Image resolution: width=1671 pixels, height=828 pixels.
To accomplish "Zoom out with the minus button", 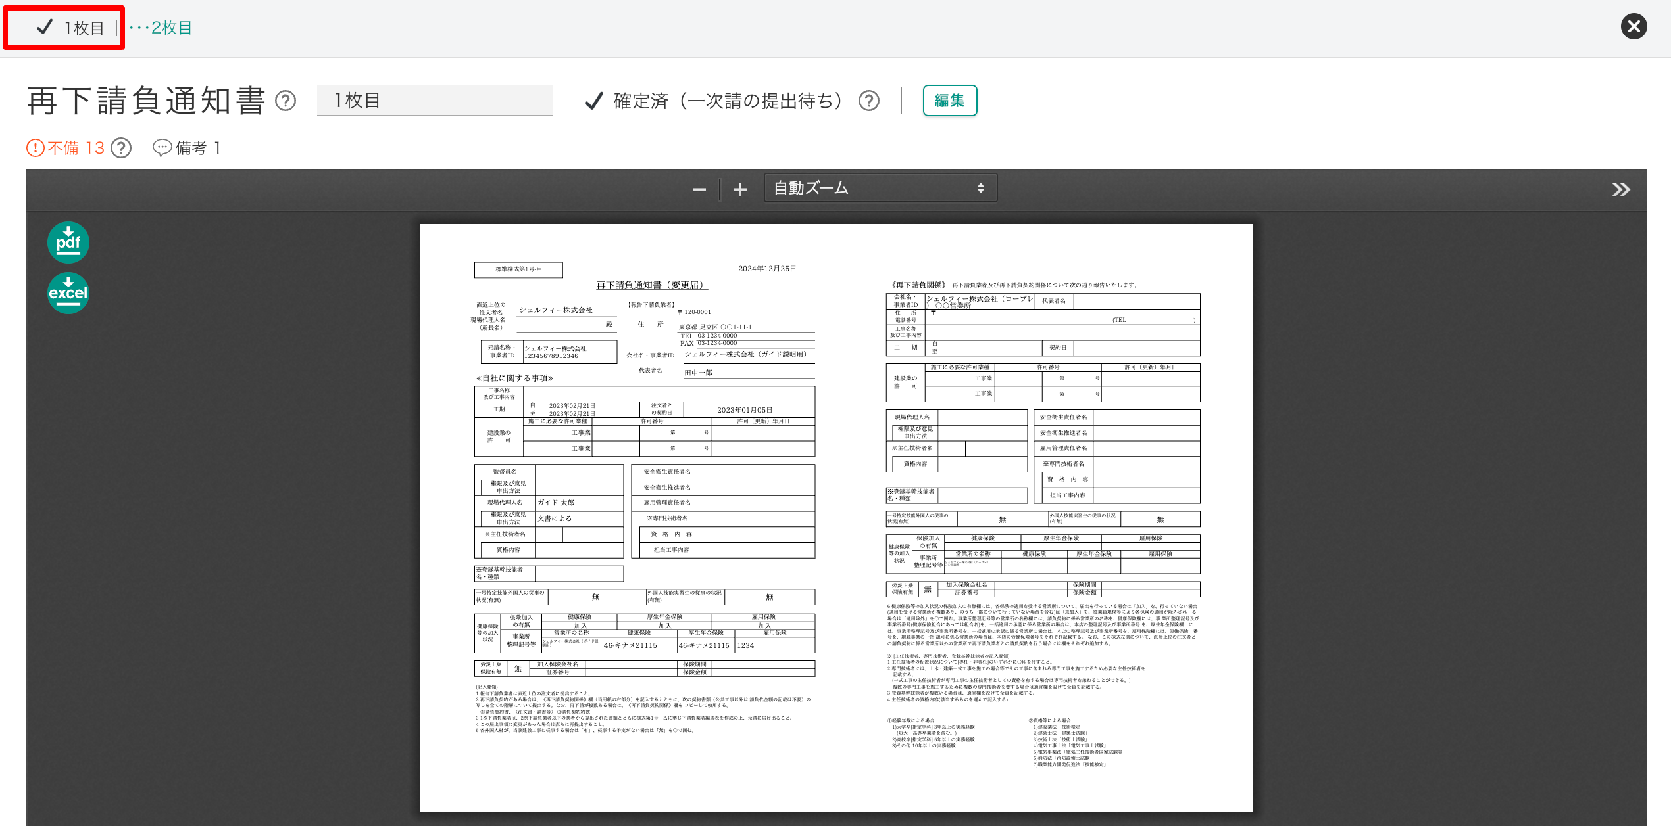I will (x=699, y=189).
